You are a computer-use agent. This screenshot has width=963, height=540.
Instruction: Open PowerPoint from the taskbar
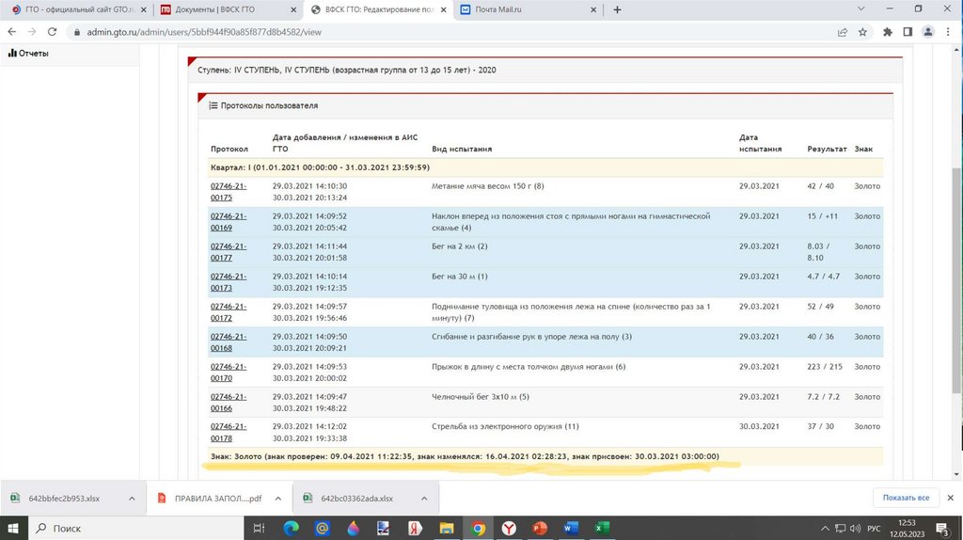(x=539, y=529)
